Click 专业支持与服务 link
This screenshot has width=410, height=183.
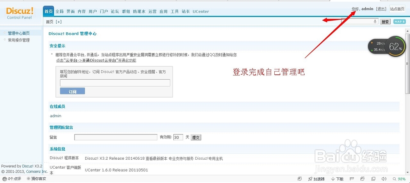coord(181,158)
